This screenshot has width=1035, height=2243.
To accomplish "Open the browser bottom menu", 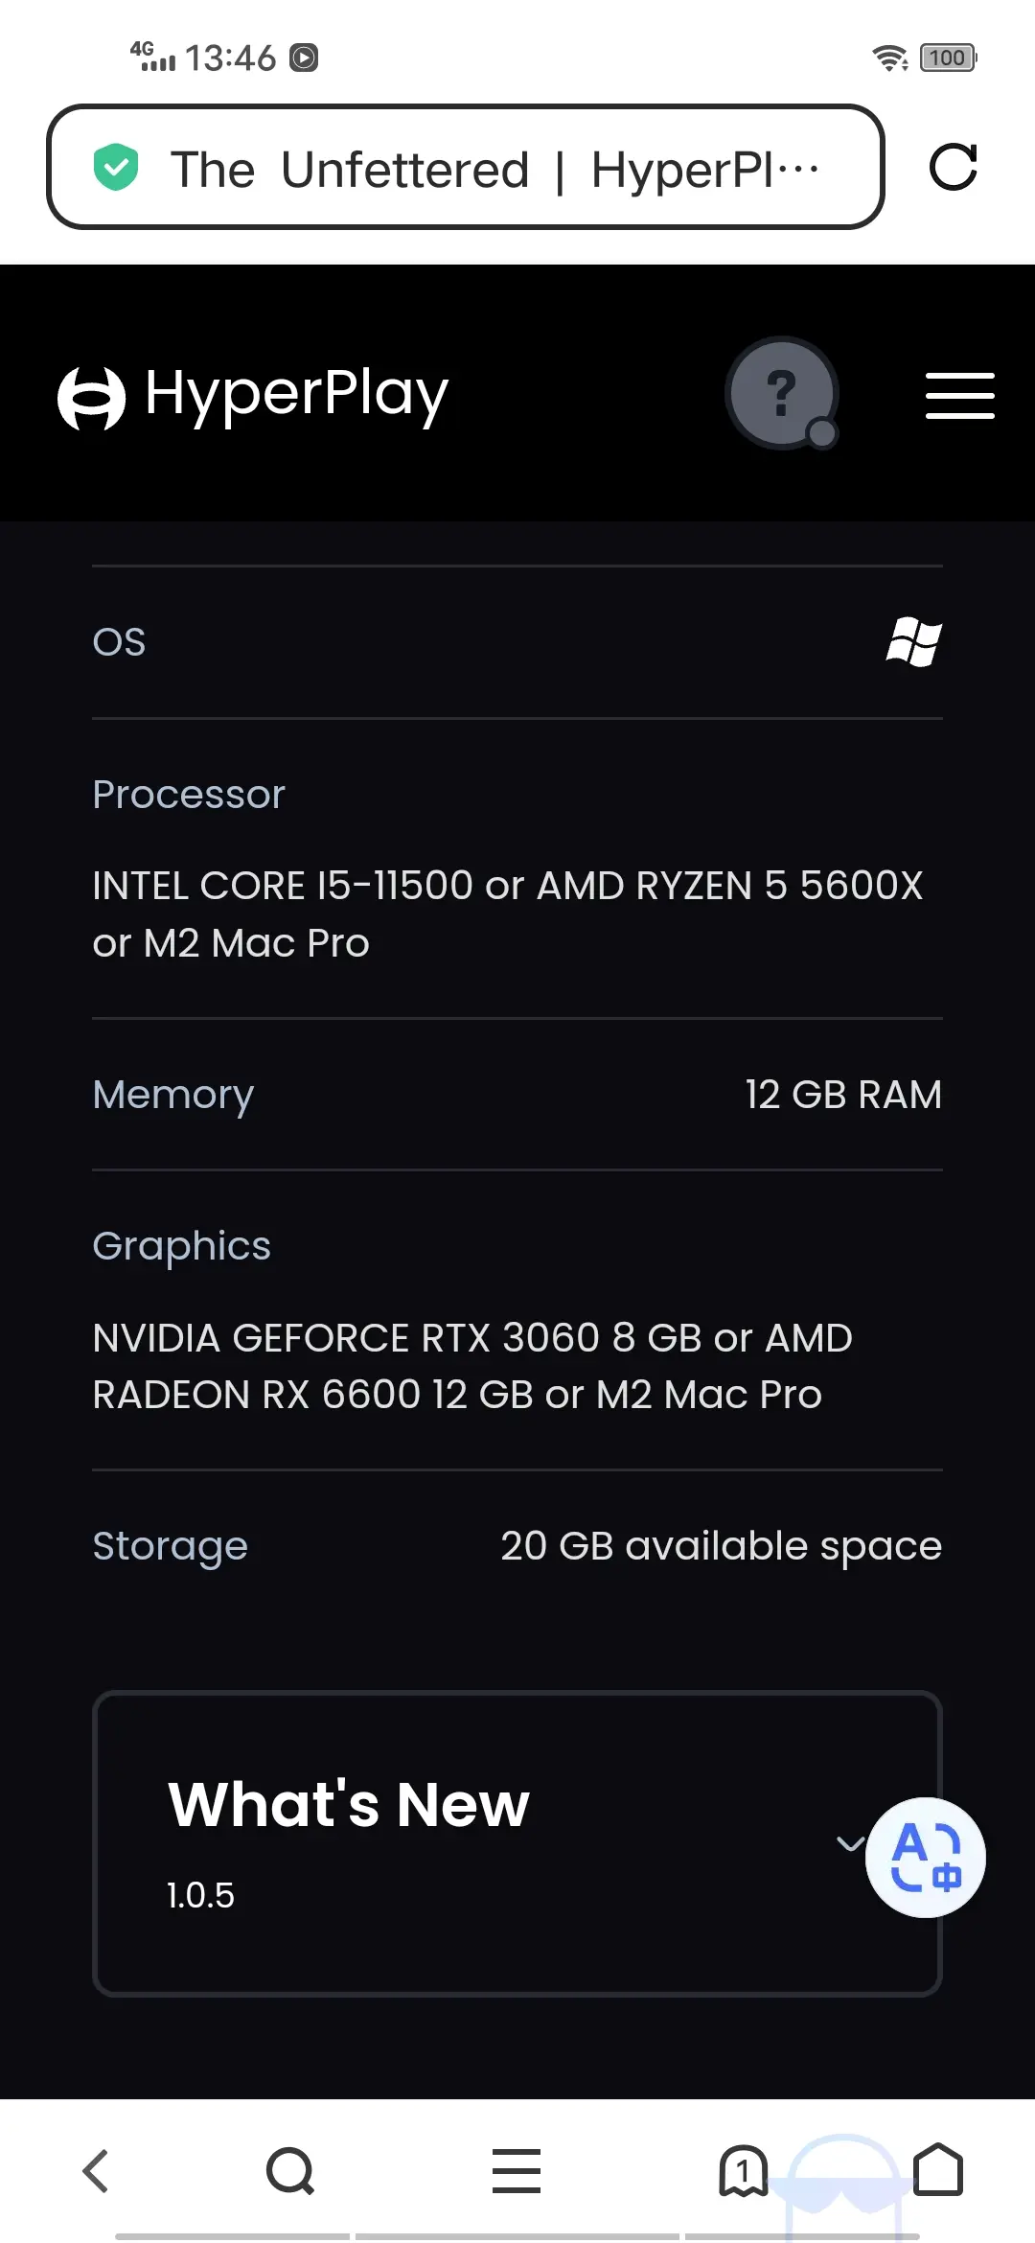I will coord(517,2170).
